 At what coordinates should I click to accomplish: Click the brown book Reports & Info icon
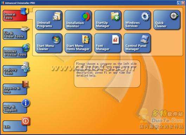[26, 84]
